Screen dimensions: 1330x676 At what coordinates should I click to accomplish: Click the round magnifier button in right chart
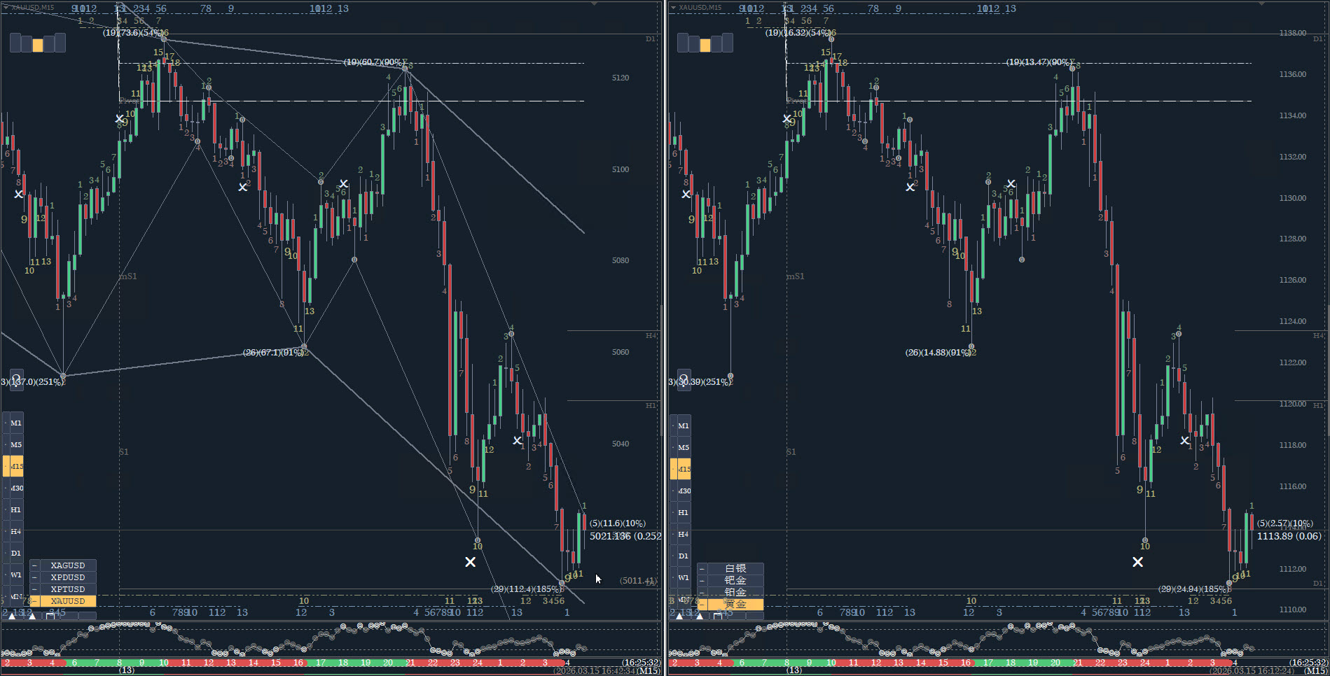pyautogui.click(x=684, y=379)
